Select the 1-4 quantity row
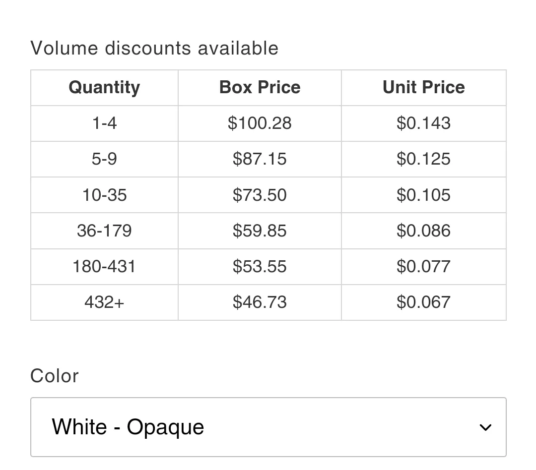The width and height of the screenshot is (536, 470). pos(104,123)
